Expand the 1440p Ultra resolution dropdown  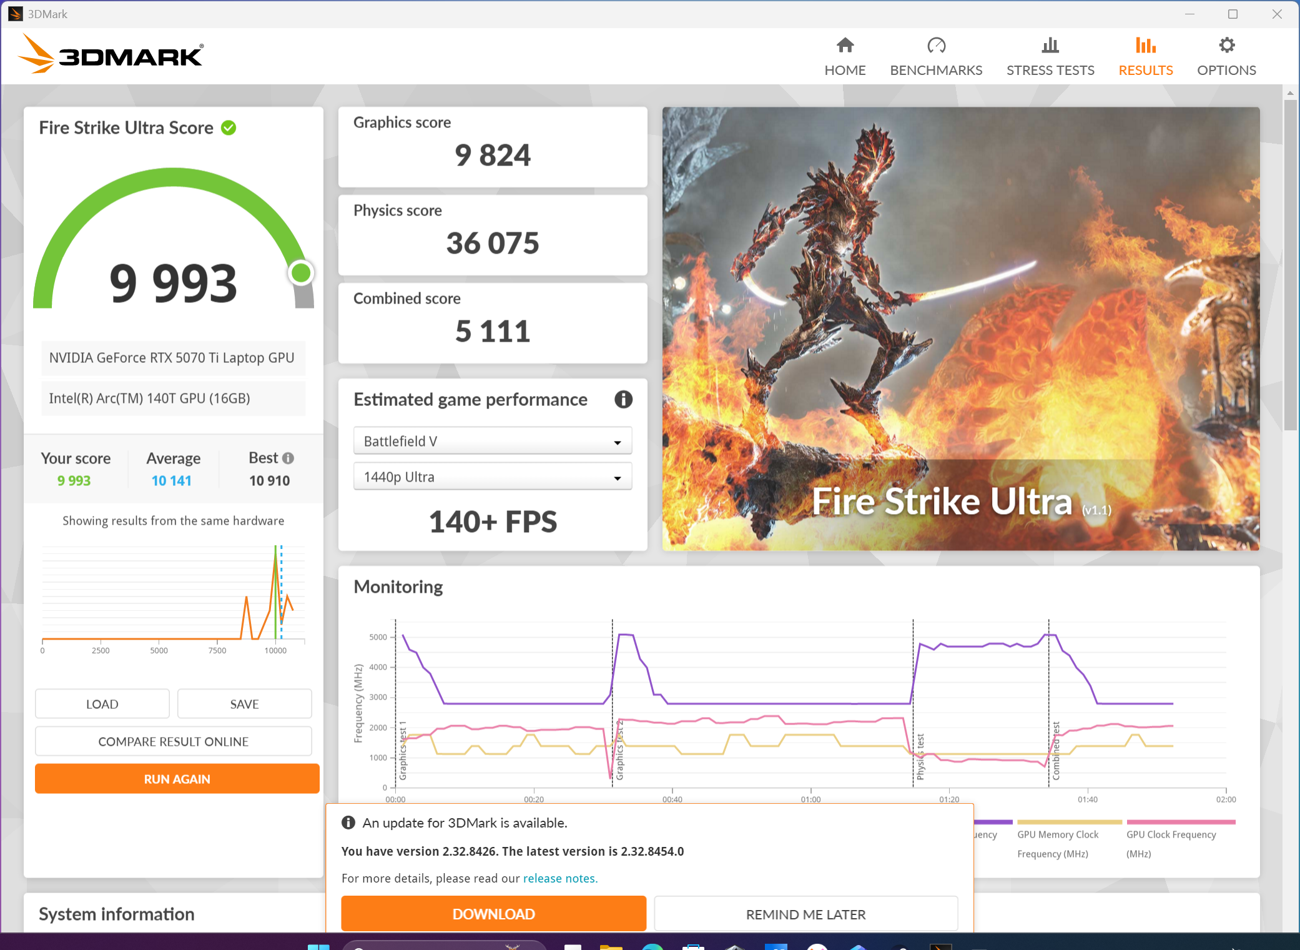coord(492,477)
